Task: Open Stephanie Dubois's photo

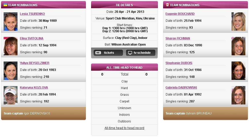Action: point(238,71)
